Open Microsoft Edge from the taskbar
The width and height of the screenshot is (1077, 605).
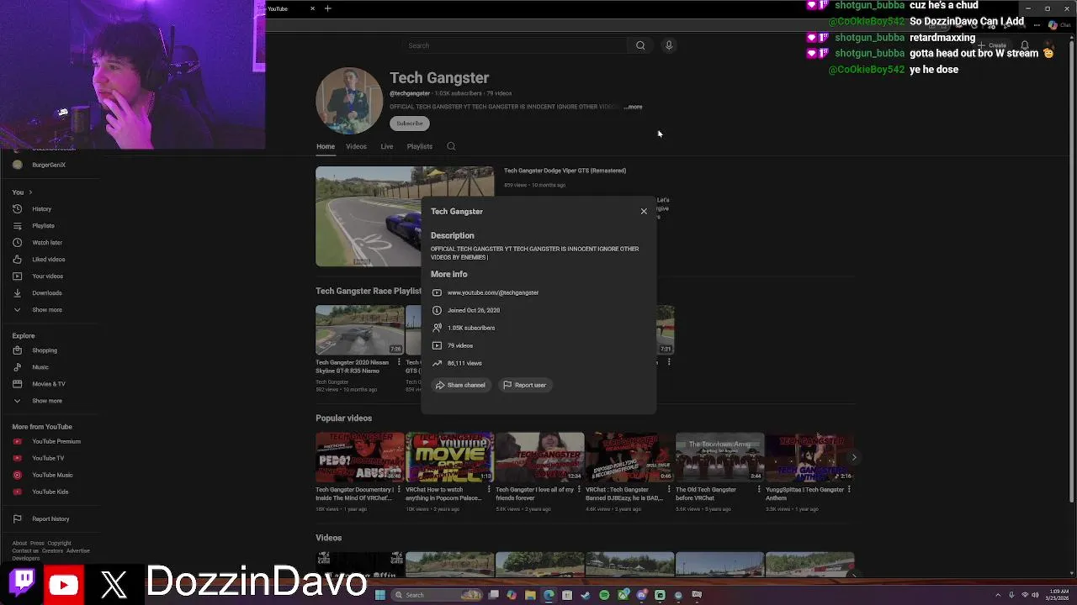point(549,595)
